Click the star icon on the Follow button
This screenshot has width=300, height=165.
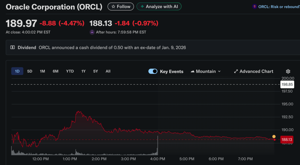[113, 6]
